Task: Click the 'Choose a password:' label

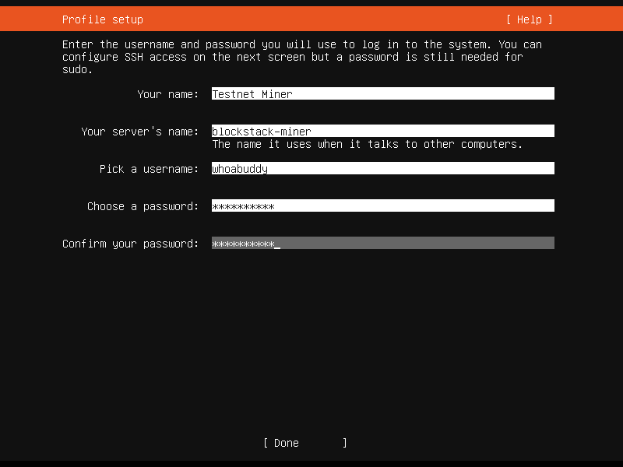Action: click(x=143, y=206)
